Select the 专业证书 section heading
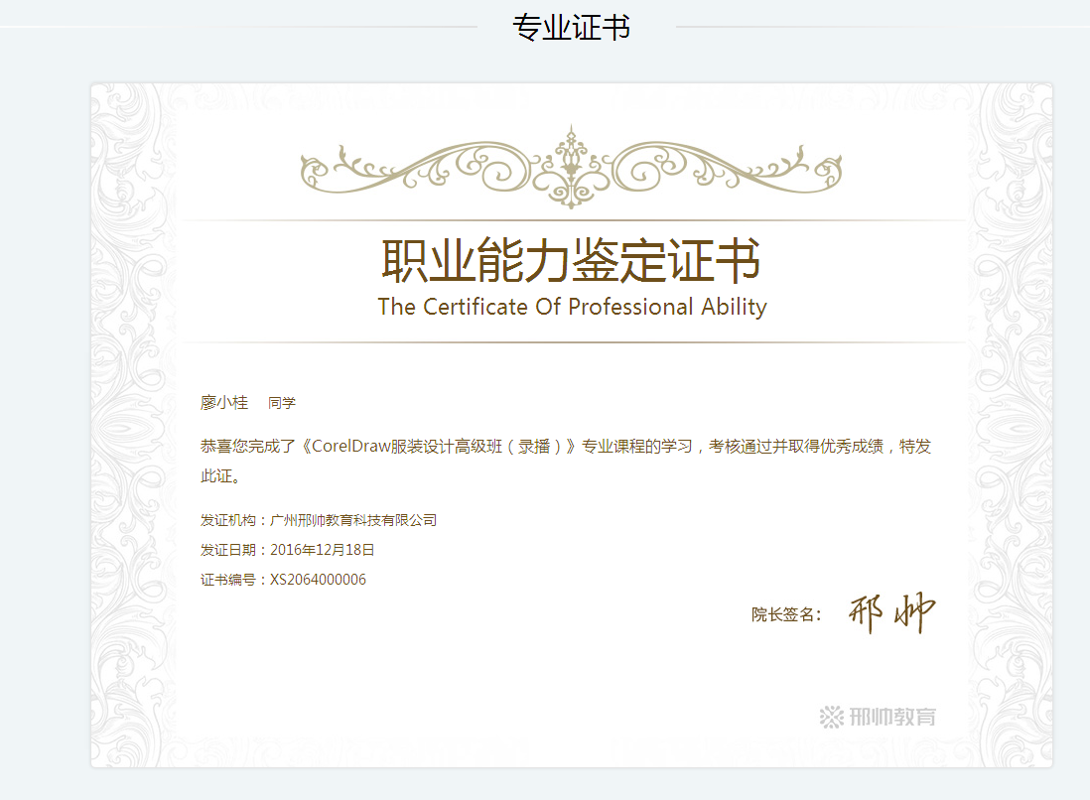1090x800 pixels. (571, 28)
